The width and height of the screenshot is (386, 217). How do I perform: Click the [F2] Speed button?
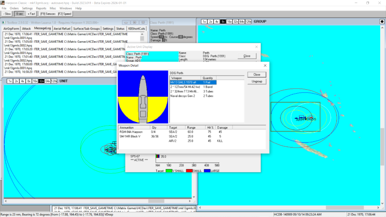65,14
